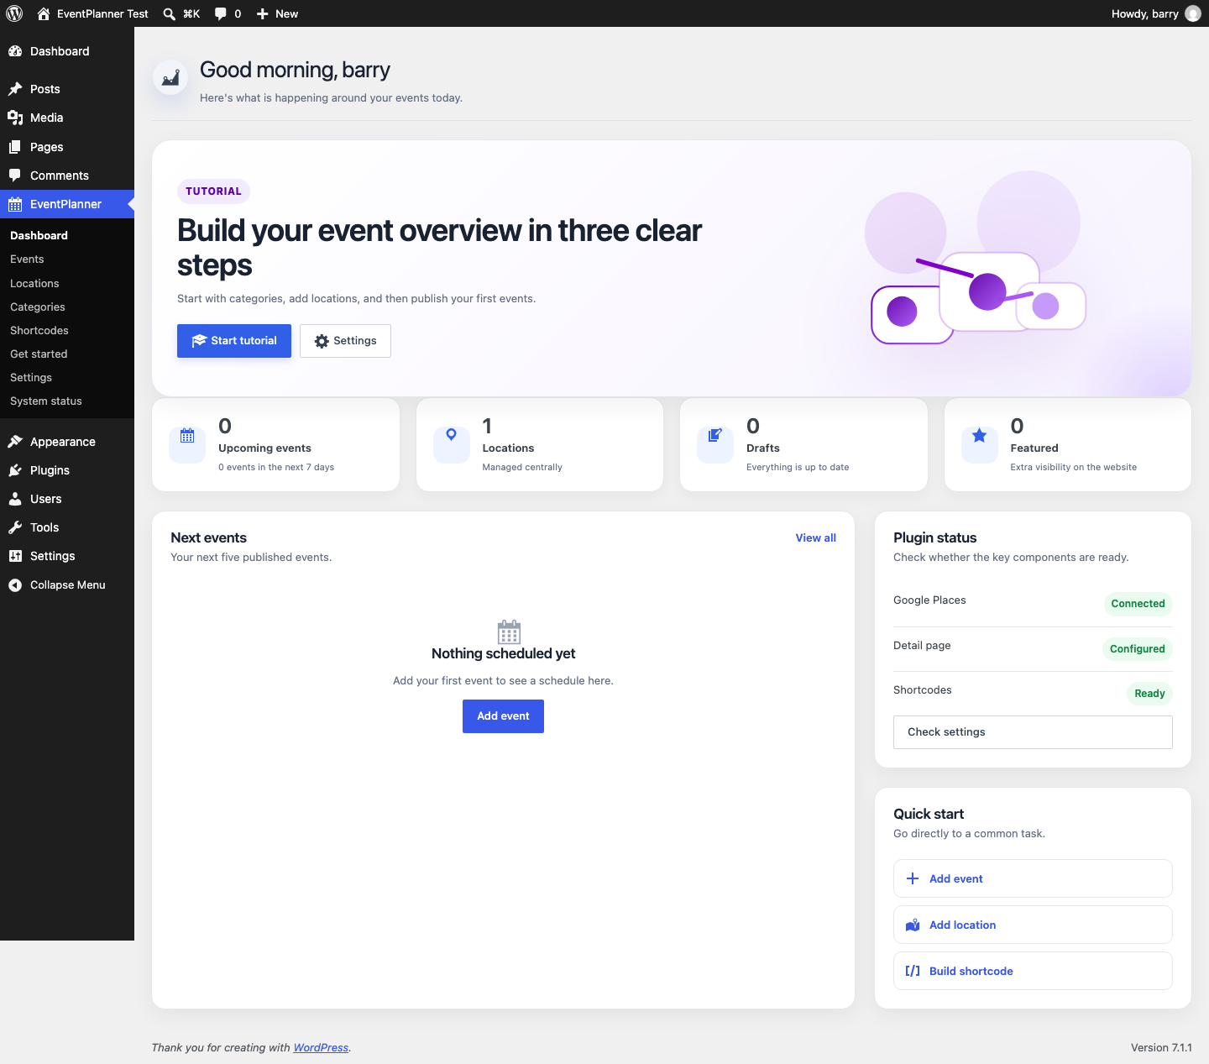The image size is (1209, 1064).
Task: Click the Drafts stat card title
Action: pyautogui.click(x=763, y=448)
